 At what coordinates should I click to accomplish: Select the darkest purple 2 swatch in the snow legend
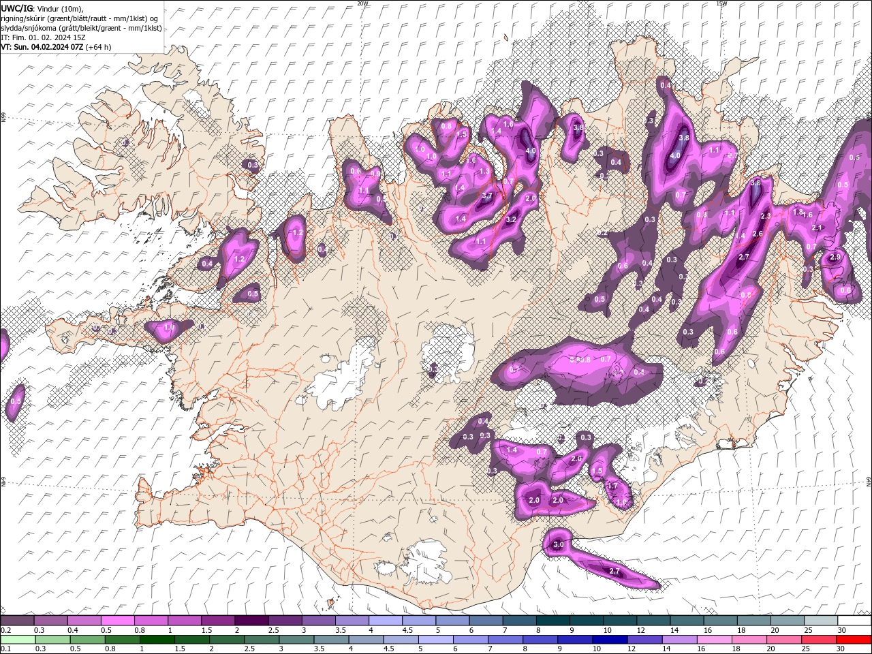pos(251,620)
